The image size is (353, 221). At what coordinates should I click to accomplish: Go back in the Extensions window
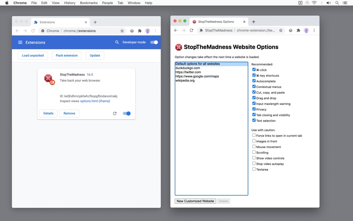pyautogui.click(x=17, y=31)
